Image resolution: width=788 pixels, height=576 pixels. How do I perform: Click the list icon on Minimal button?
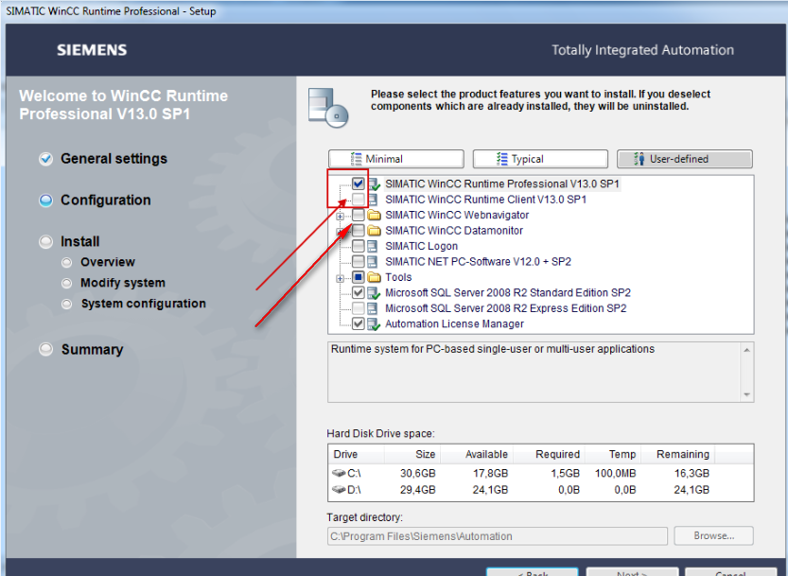pos(357,159)
